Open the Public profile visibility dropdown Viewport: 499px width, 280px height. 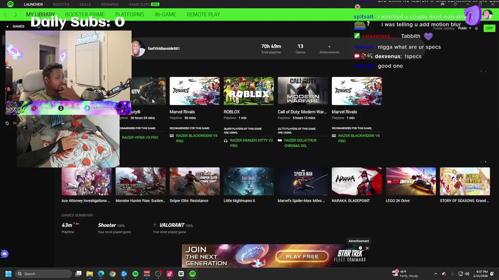(x=464, y=28)
